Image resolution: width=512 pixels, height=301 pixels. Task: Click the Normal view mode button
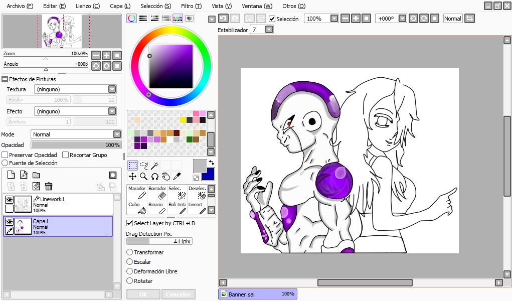(x=452, y=19)
